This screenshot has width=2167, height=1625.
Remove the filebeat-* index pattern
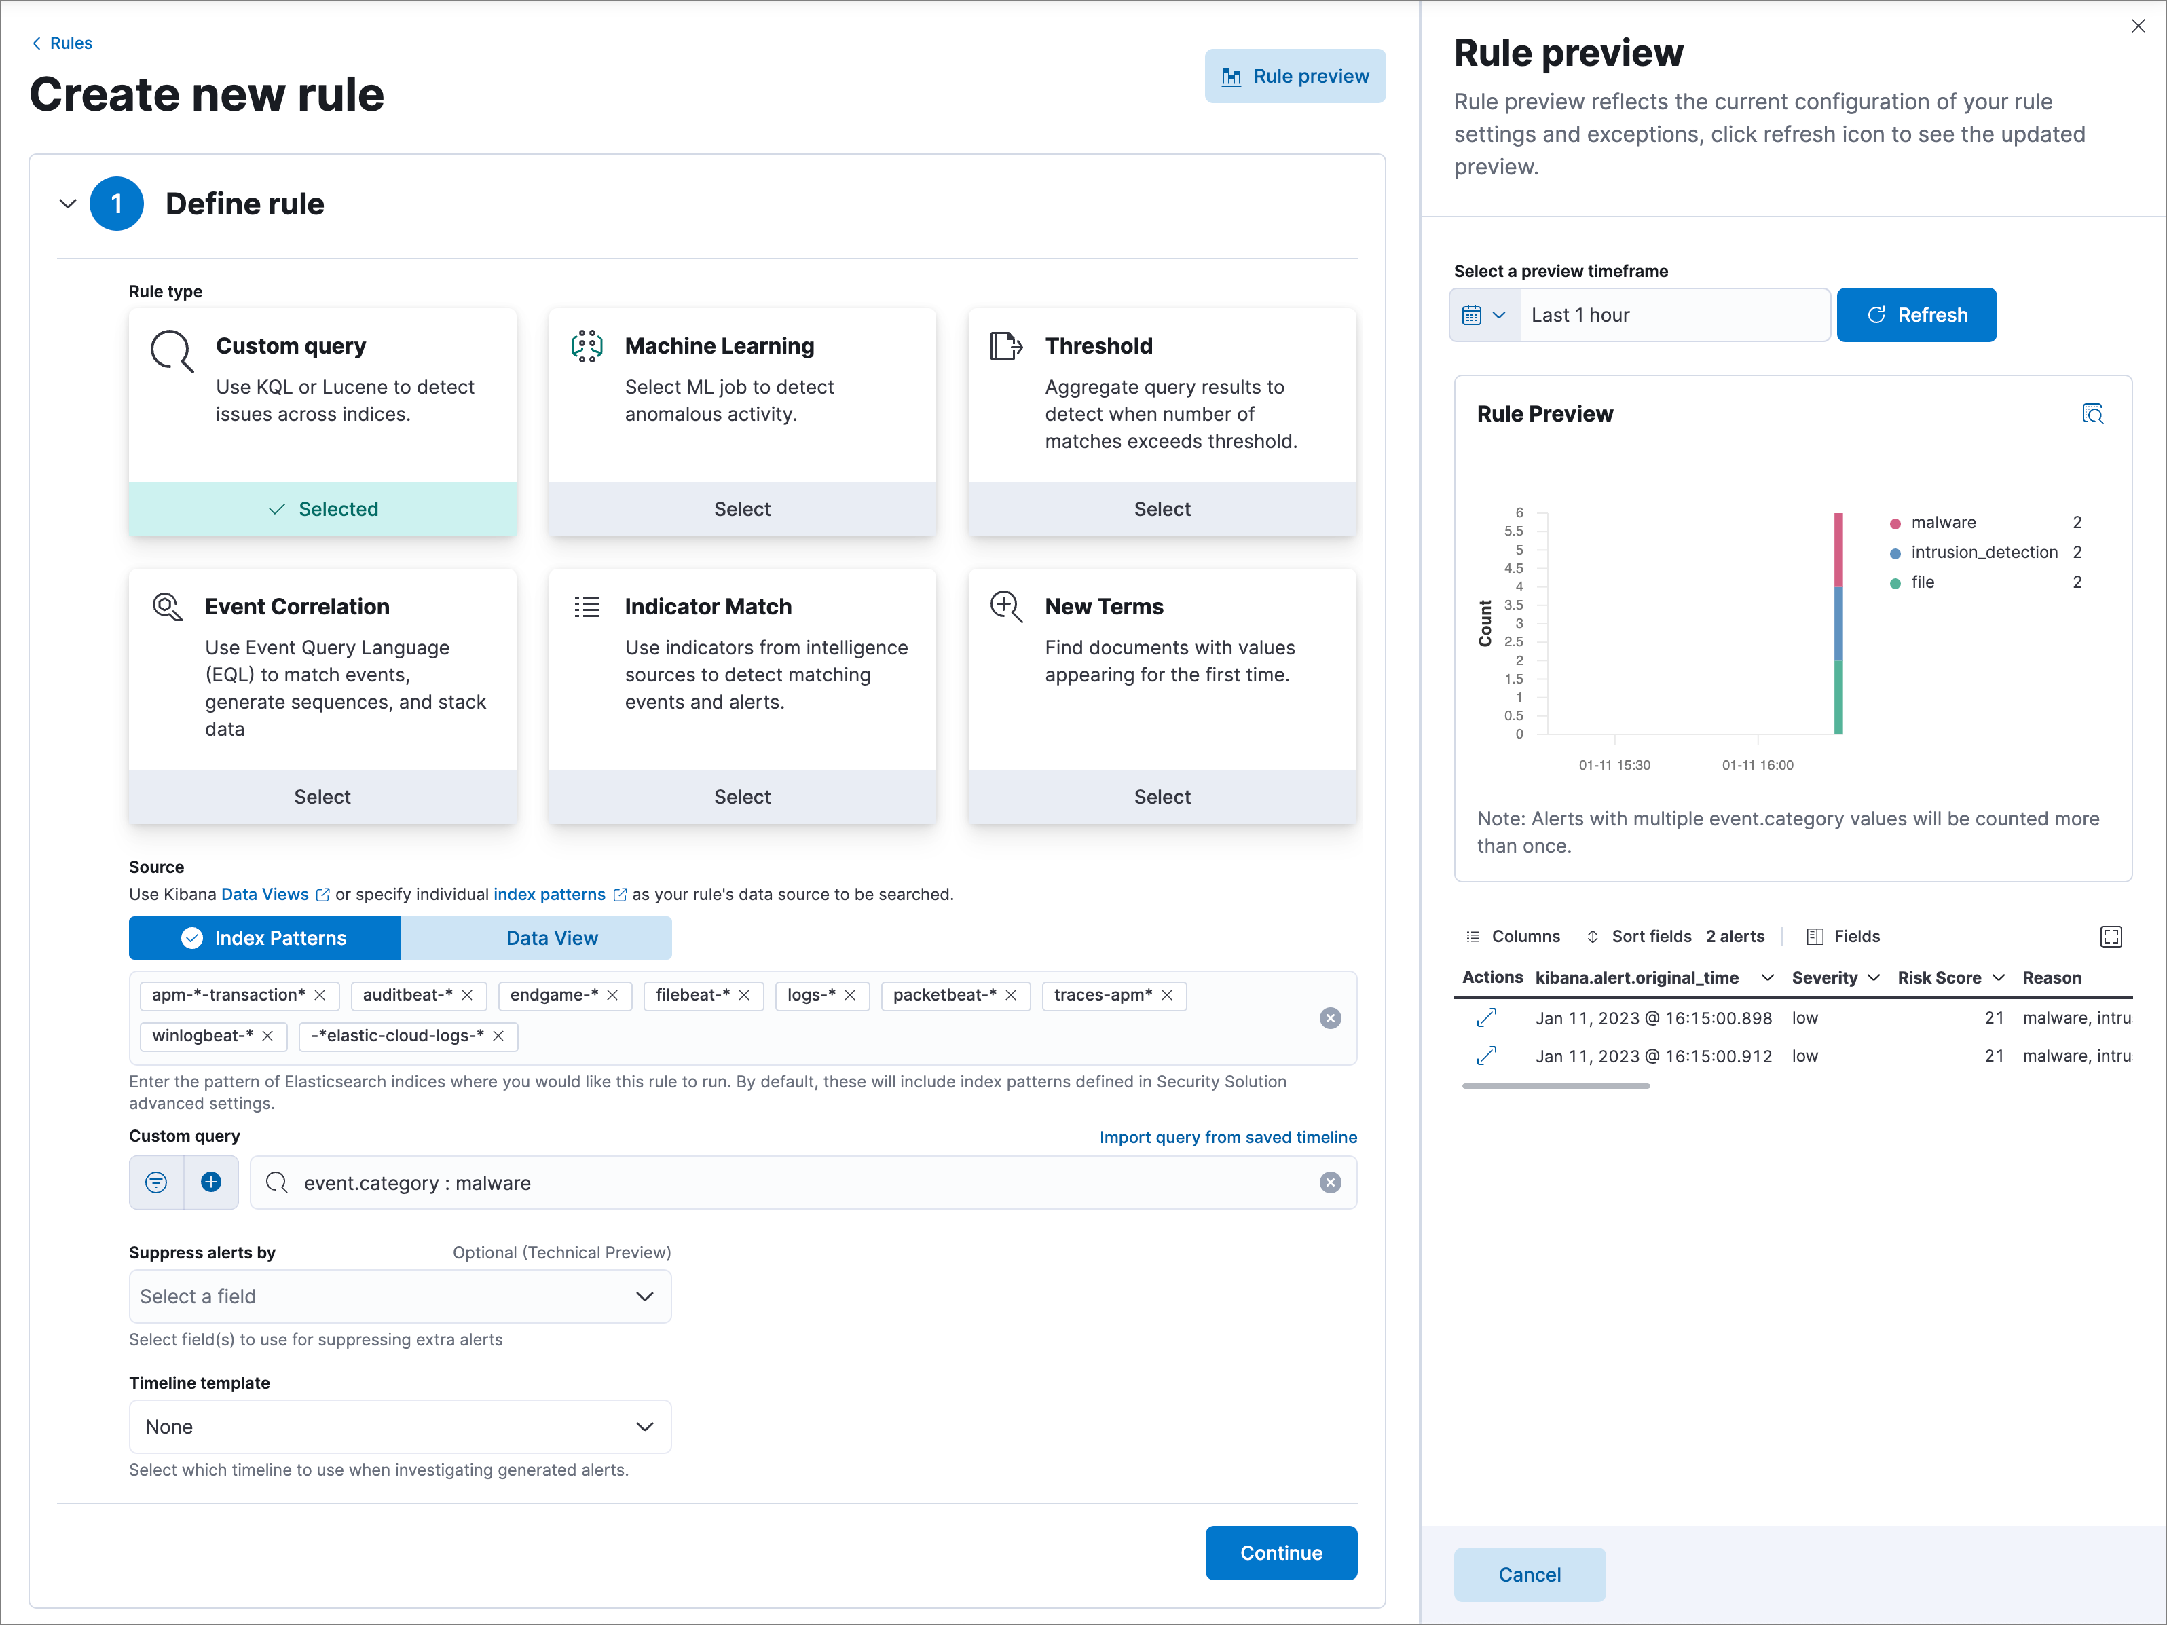[745, 995]
